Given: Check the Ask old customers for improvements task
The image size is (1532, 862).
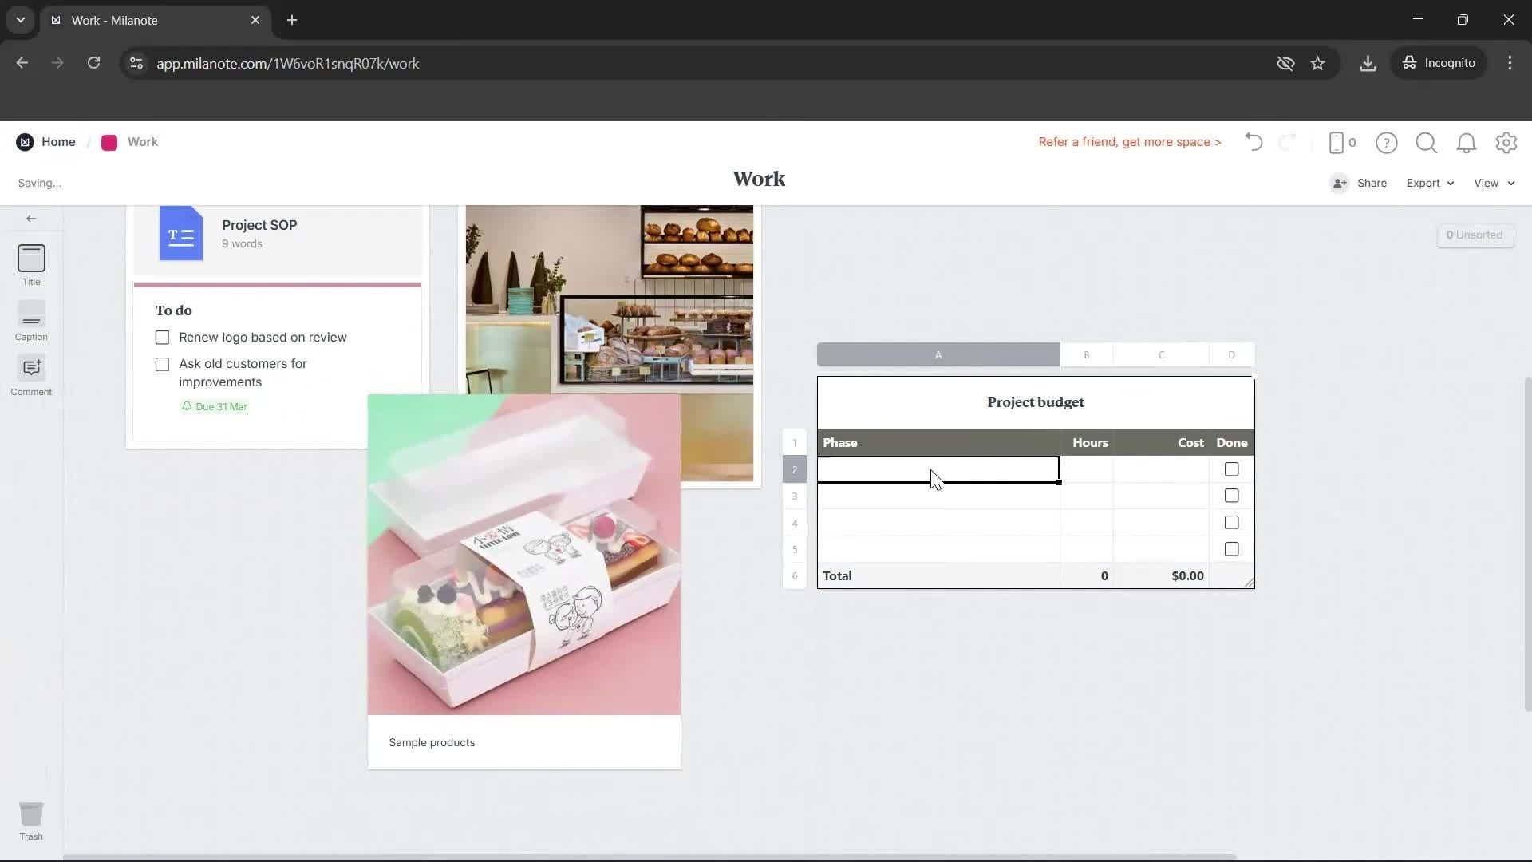Looking at the screenshot, I should tap(162, 364).
